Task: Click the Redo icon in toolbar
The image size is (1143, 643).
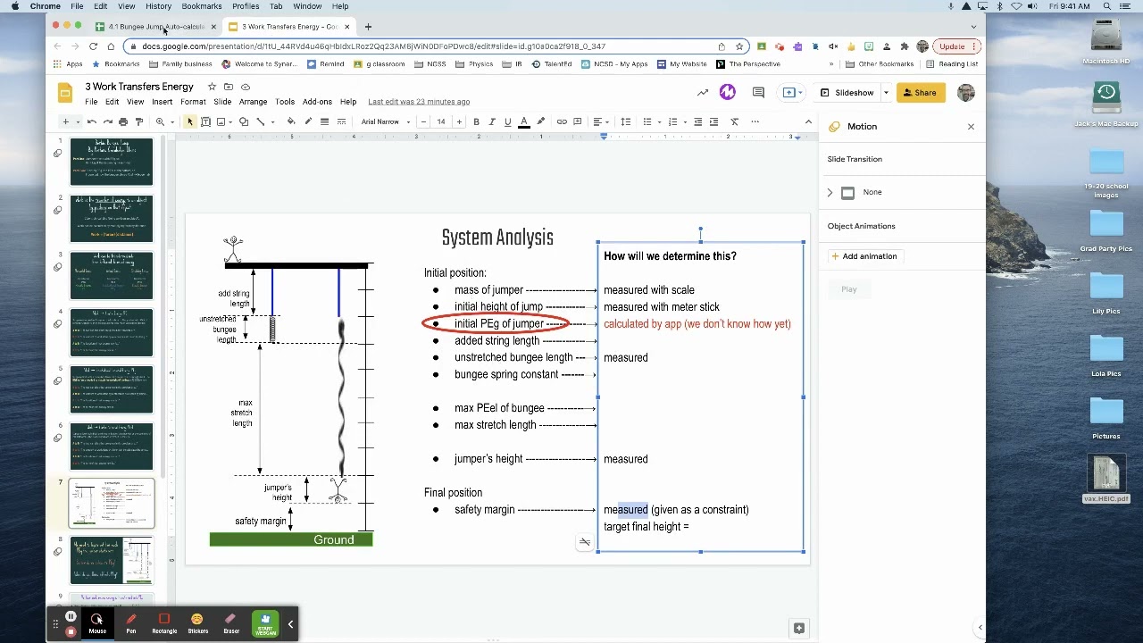Action: (x=107, y=121)
